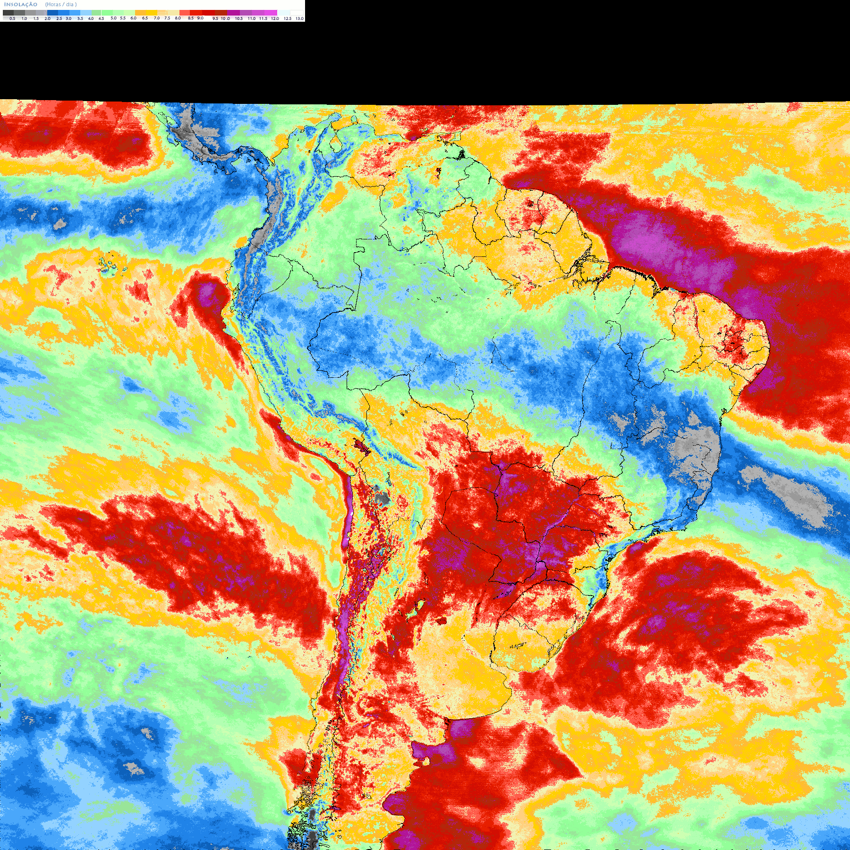This screenshot has width=850, height=850.
Task: Select the 4.0 legend value label
Action: pos(91,18)
